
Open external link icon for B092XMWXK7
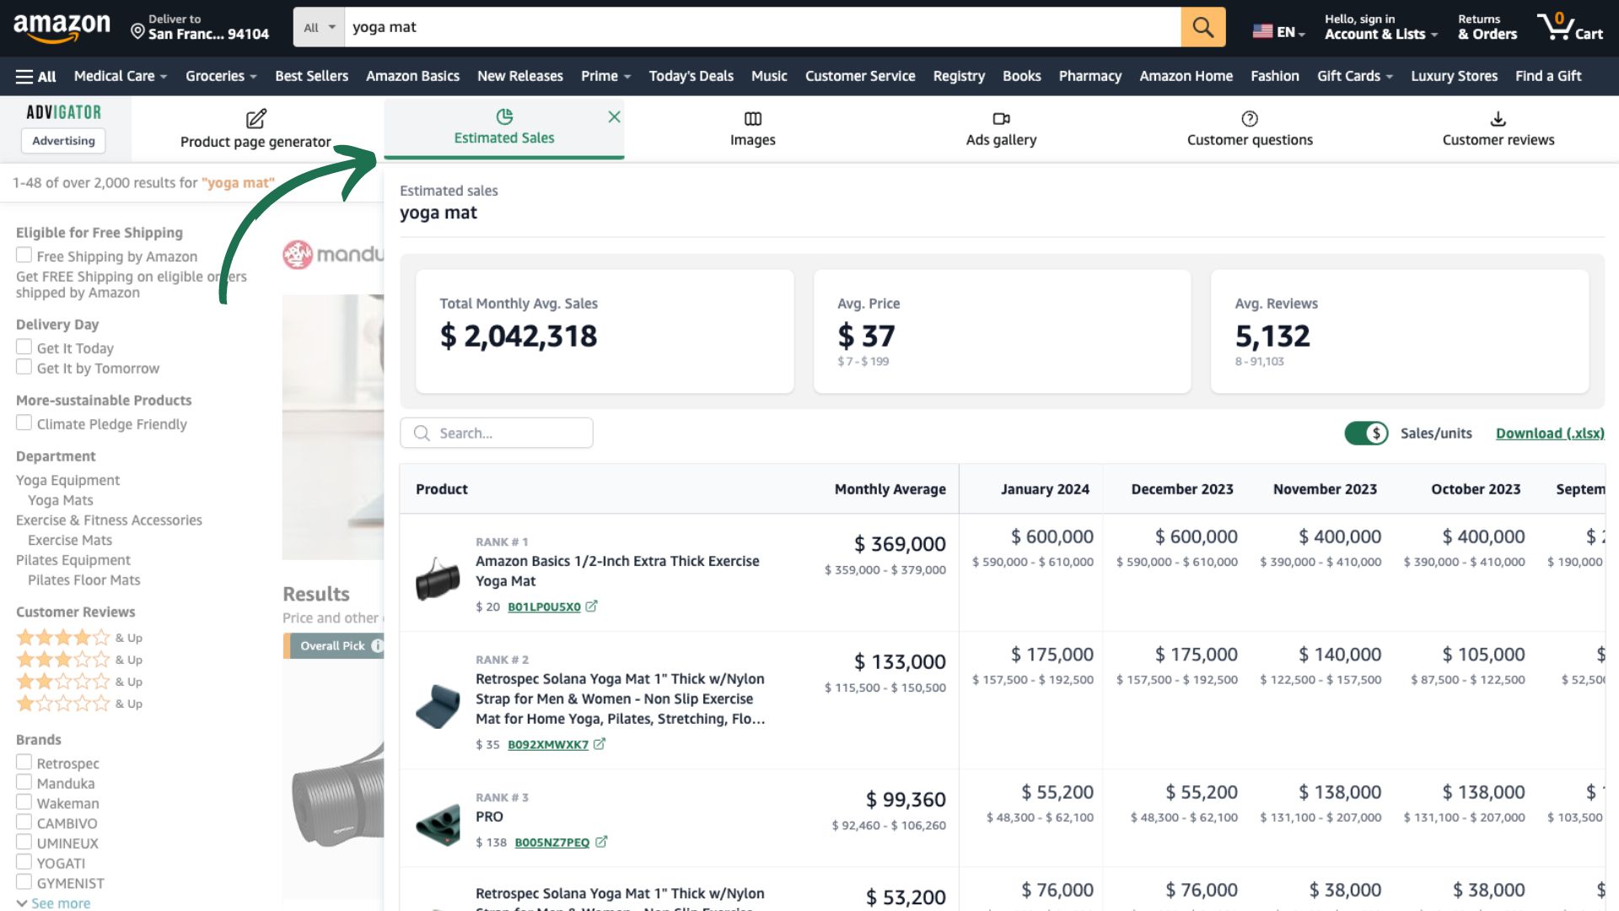(x=600, y=744)
